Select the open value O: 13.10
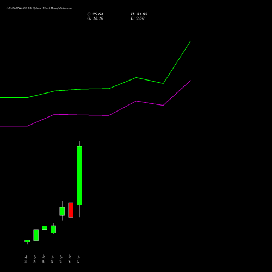 click(x=95, y=18)
